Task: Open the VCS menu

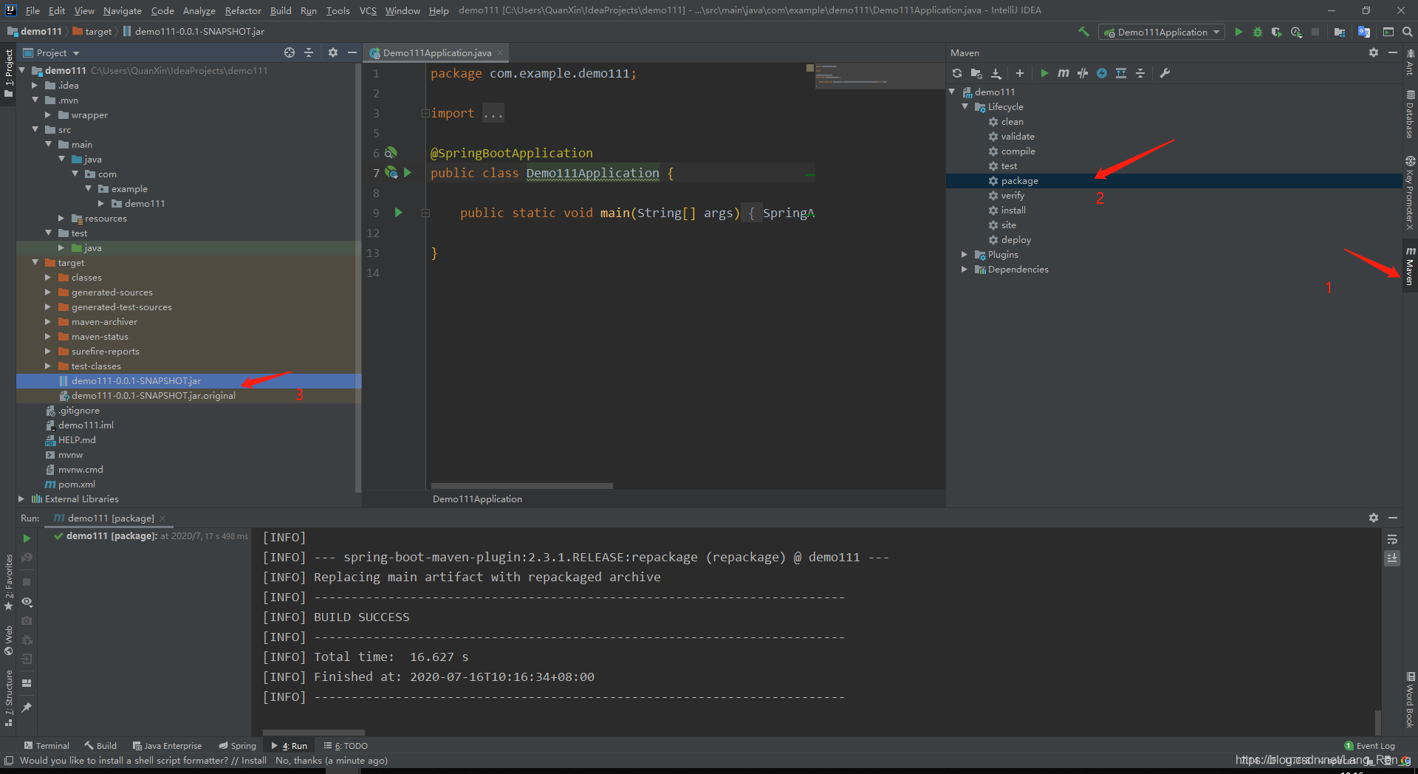Action: (368, 10)
